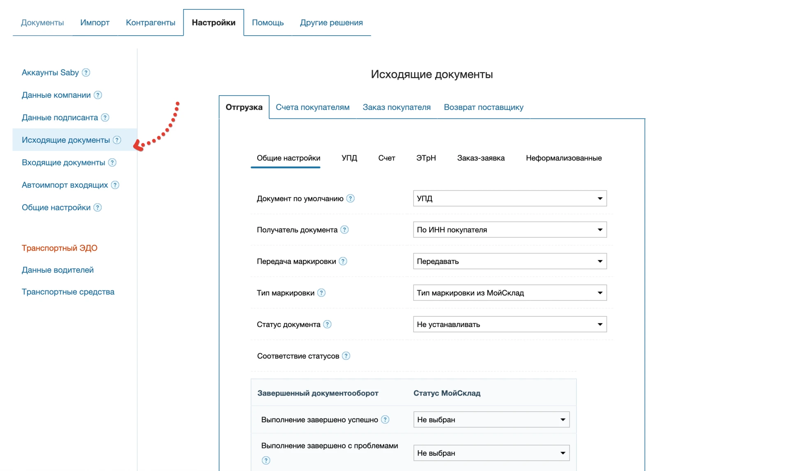Screen dimensions: 789x471
Task: Open the Документ по умолчанию dropdown
Action: tap(510, 199)
